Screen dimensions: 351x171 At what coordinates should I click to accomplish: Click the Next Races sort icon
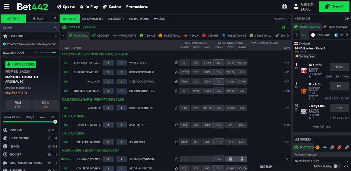click(347, 19)
